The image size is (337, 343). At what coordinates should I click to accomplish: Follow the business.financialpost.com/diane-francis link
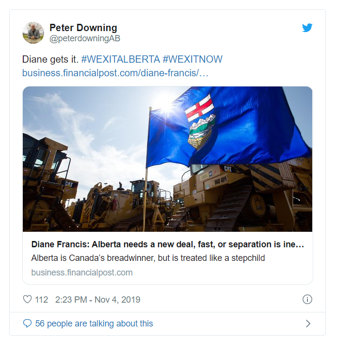tap(115, 73)
